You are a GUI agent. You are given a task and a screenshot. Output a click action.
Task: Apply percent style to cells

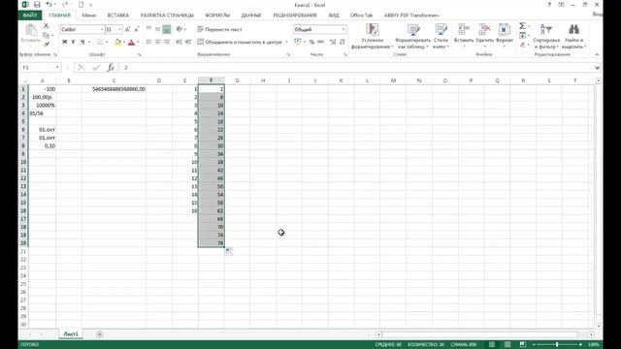tap(312, 42)
